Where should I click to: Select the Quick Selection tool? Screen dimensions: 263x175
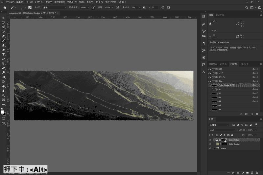[x=3, y=32]
